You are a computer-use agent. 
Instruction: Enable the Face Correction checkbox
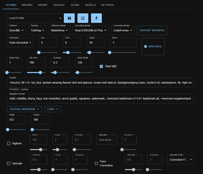point(96,164)
